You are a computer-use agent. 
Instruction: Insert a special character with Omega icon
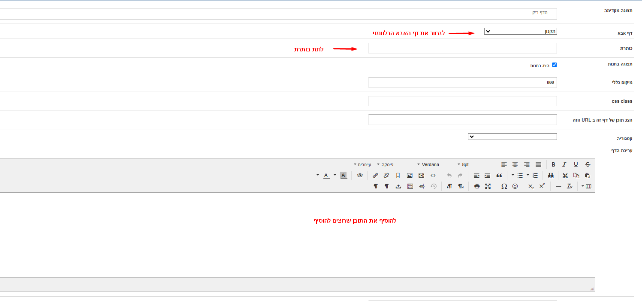[x=504, y=186]
